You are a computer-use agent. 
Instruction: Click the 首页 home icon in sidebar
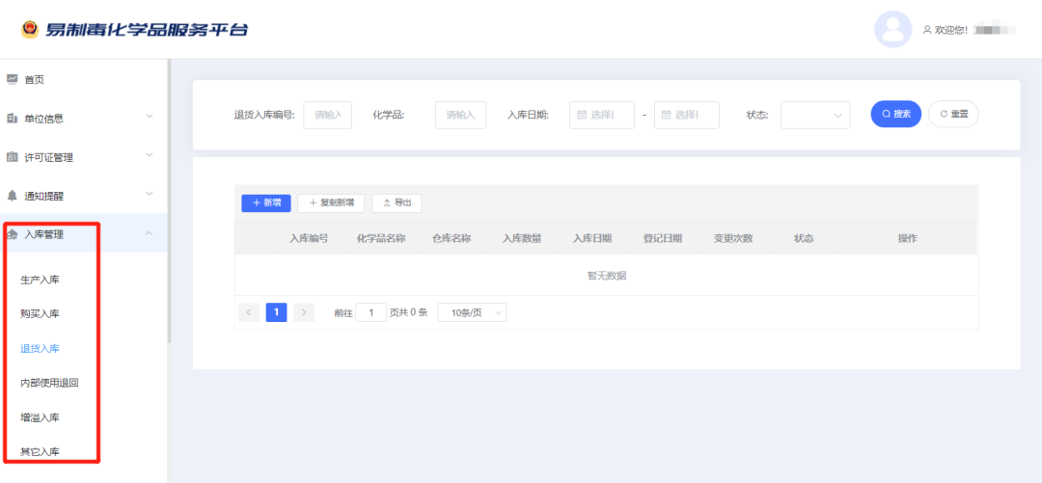[13, 79]
